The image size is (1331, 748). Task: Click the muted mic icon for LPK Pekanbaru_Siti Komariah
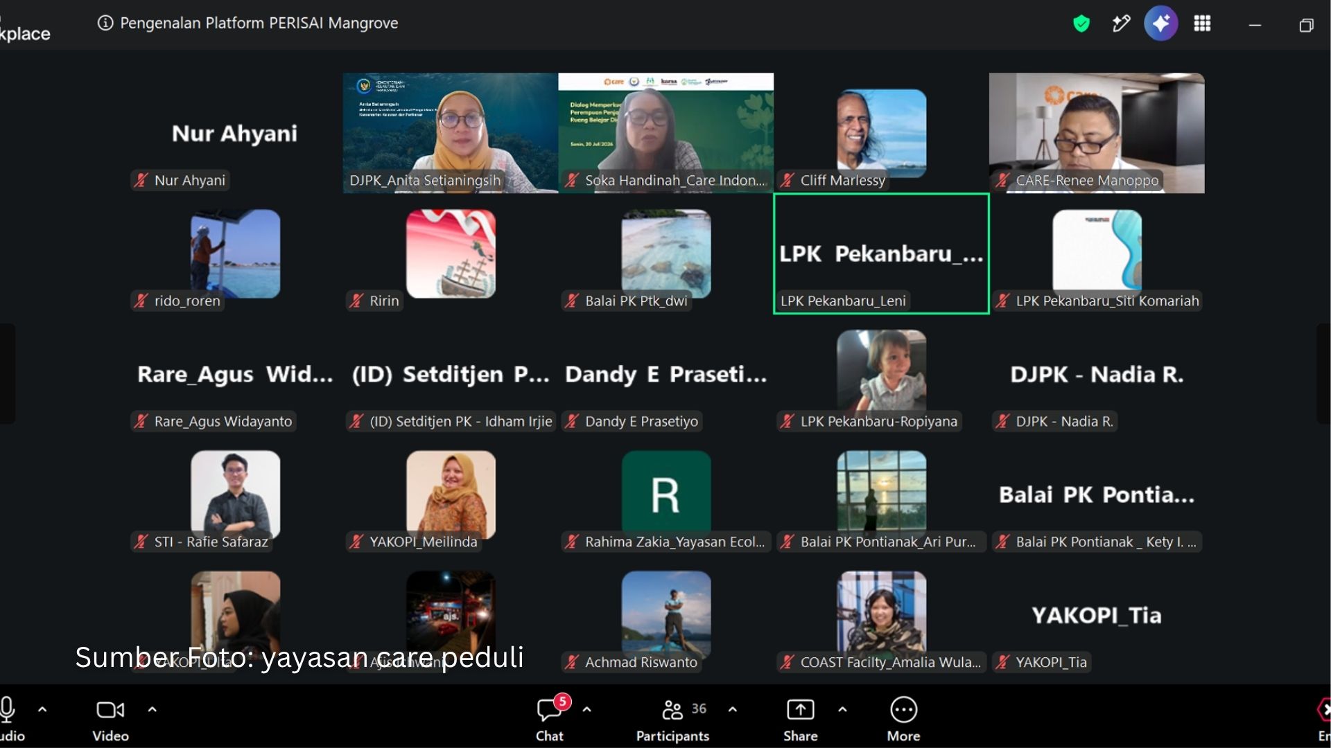1002,301
